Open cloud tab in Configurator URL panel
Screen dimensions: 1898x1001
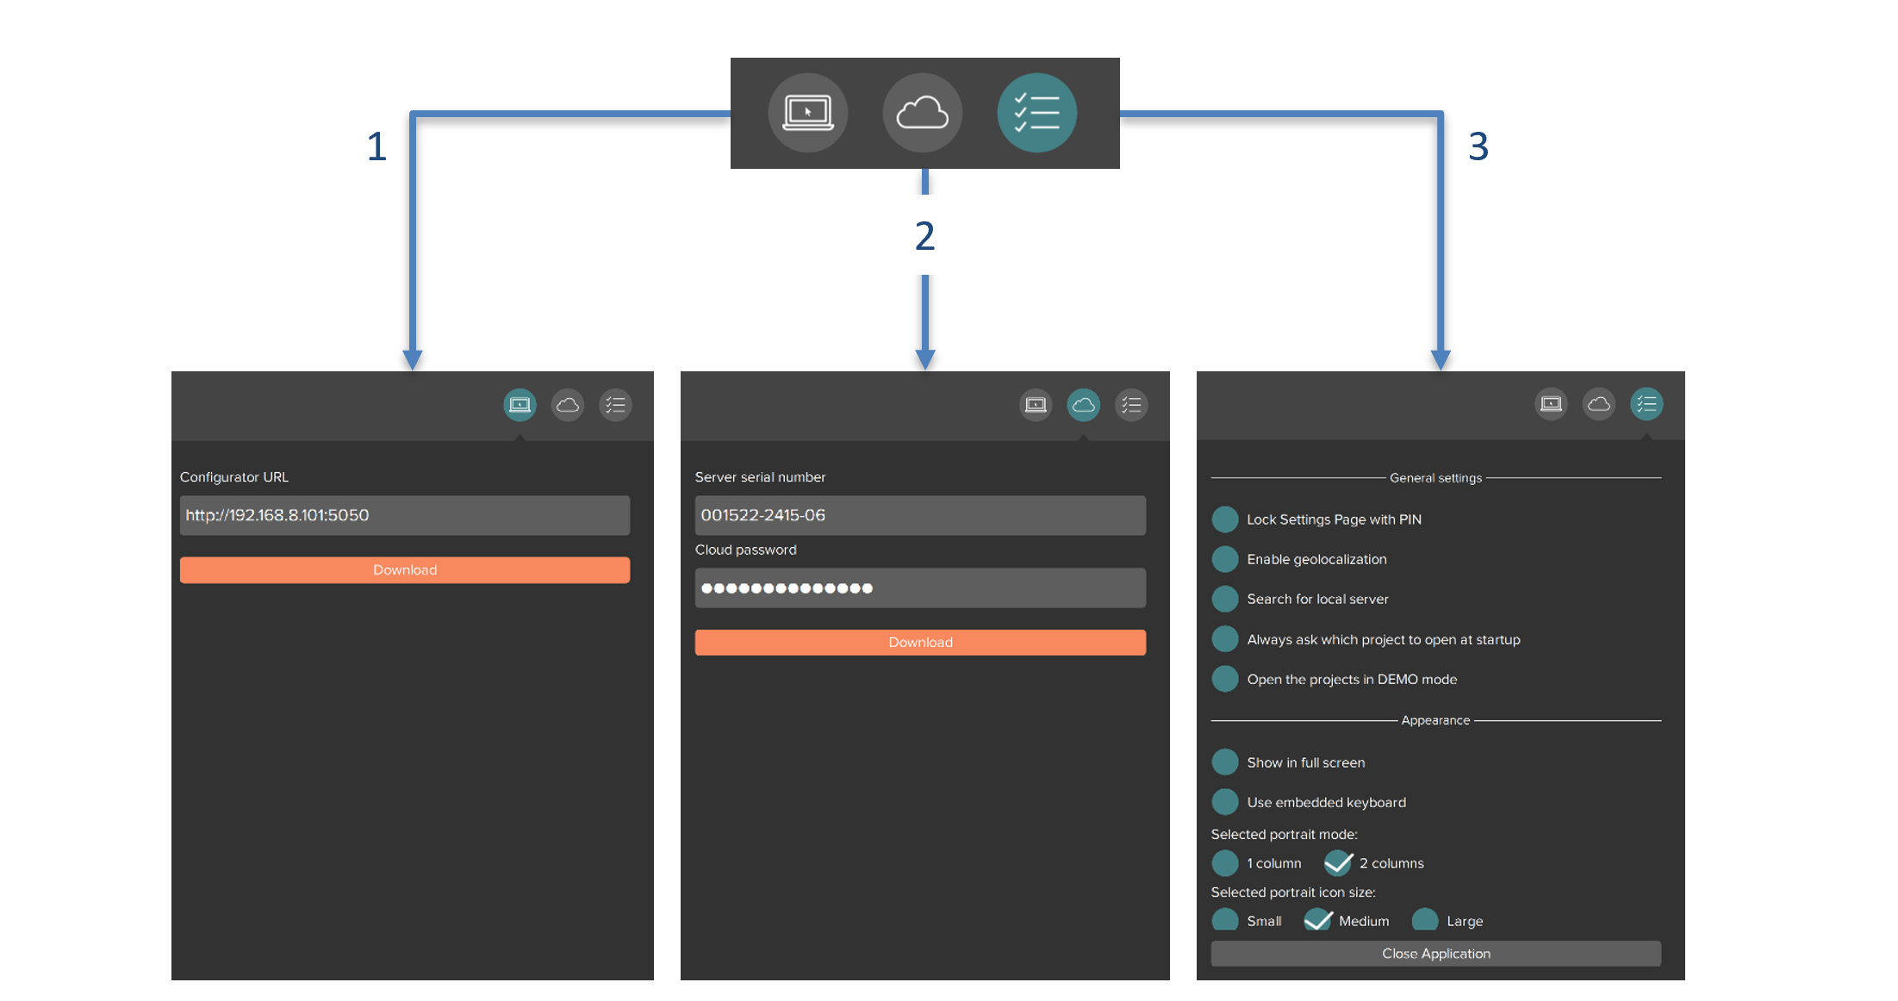pyautogui.click(x=568, y=405)
